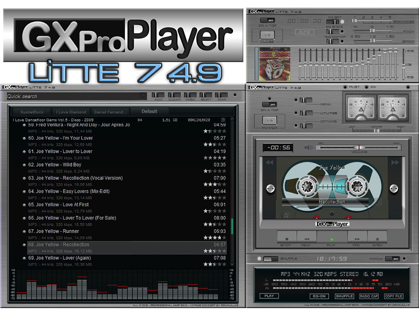
Task: Select track 69. Joe Yellow - Lover (Again)
Action: tap(127, 261)
